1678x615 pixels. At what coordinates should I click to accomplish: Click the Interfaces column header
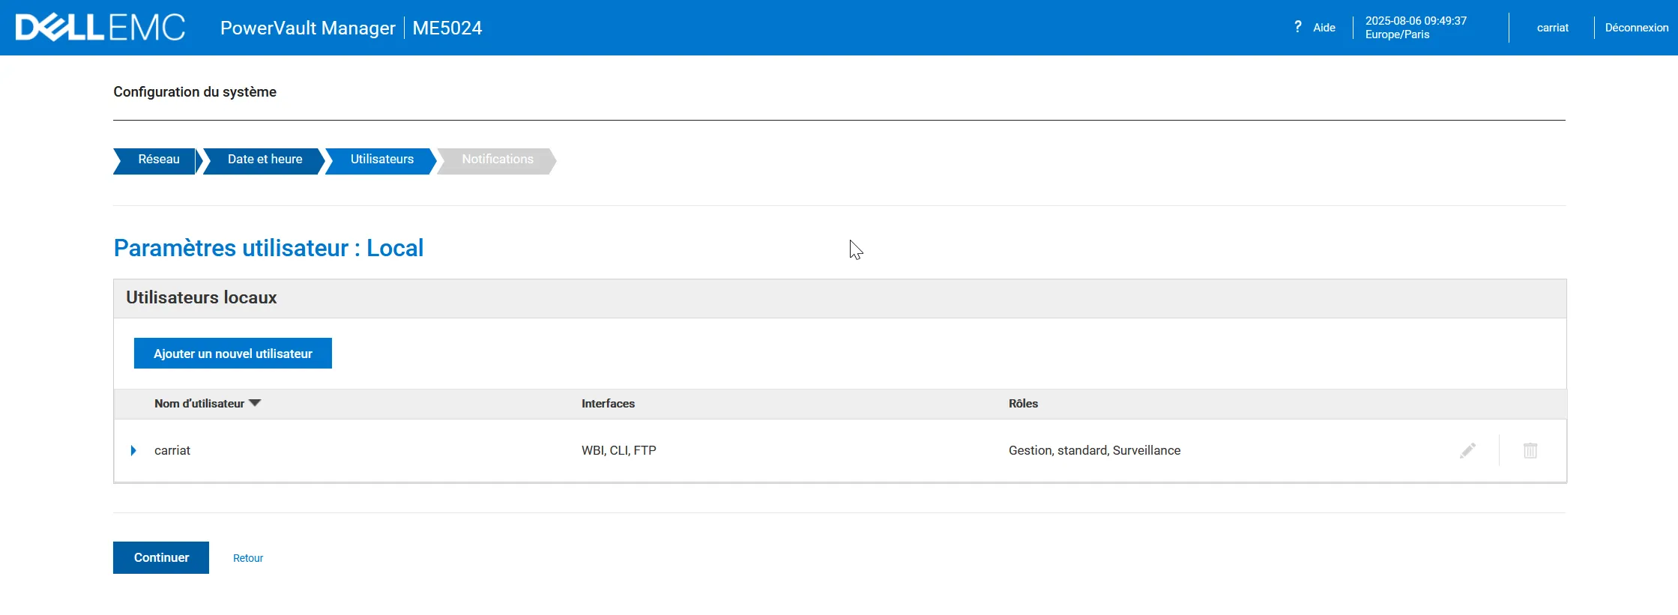pyautogui.click(x=608, y=404)
